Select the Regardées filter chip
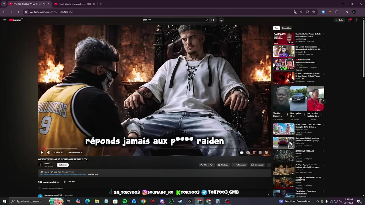This screenshot has height=205, width=365. coord(286,28)
